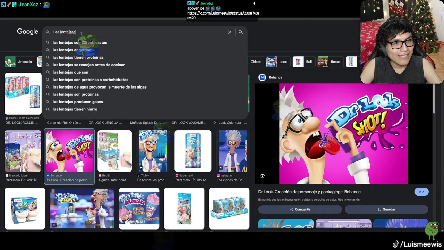Click the Google Lens icon on preview image
The image size is (444, 250).
pos(262,176)
